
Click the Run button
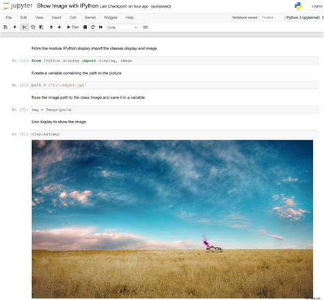pos(73,27)
